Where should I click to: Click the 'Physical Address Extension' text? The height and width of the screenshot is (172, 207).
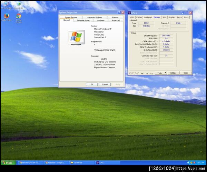[105, 68]
